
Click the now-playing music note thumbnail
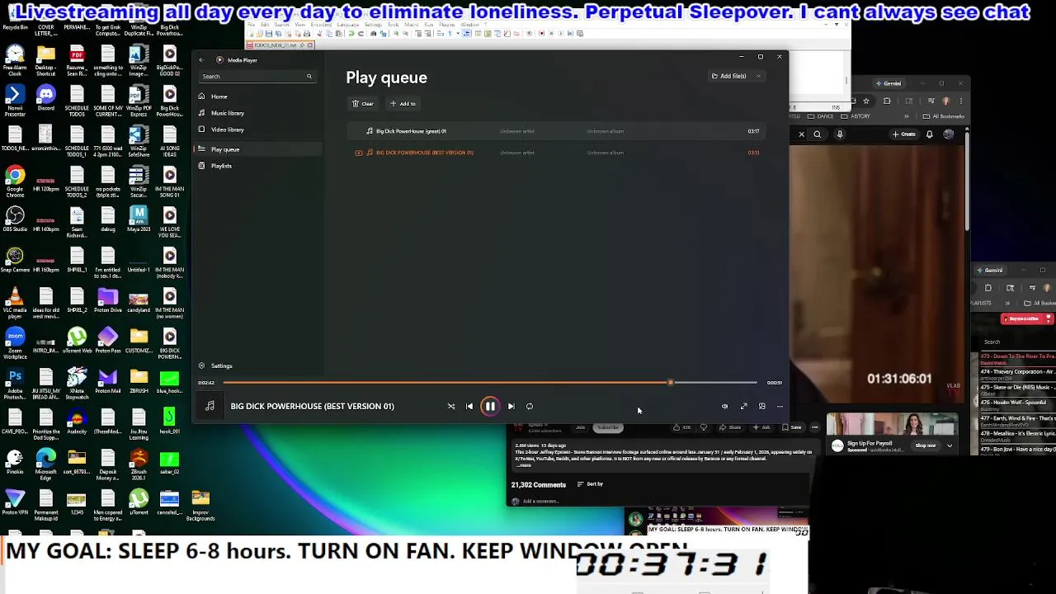210,406
